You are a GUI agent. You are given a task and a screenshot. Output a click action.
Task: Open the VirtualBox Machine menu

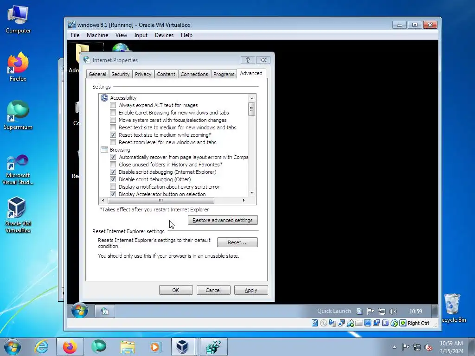pyautogui.click(x=97, y=35)
